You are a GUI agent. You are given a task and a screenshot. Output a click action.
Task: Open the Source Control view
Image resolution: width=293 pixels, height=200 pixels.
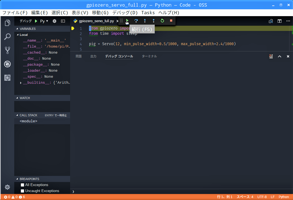tap(7, 50)
